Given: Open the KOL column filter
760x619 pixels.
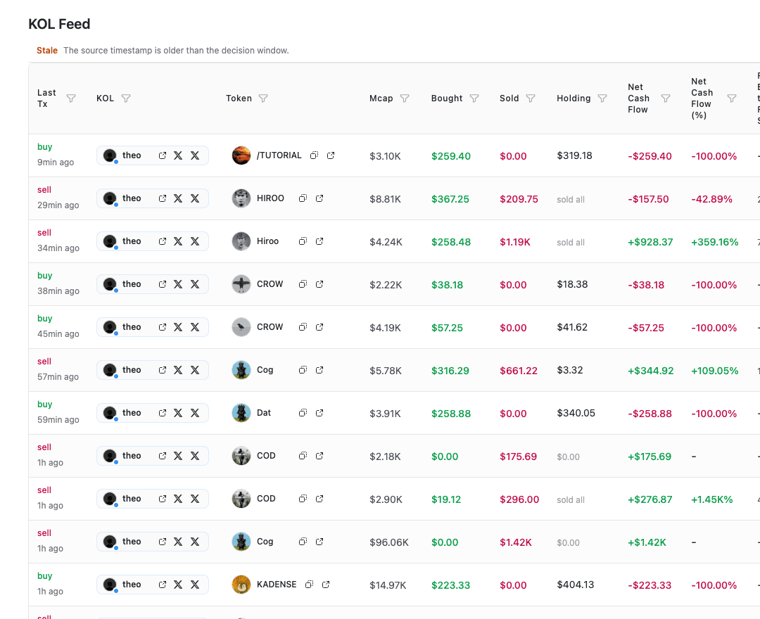Looking at the screenshot, I should [126, 98].
